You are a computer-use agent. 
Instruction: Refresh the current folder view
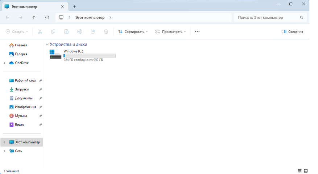[x=47, y=17]
